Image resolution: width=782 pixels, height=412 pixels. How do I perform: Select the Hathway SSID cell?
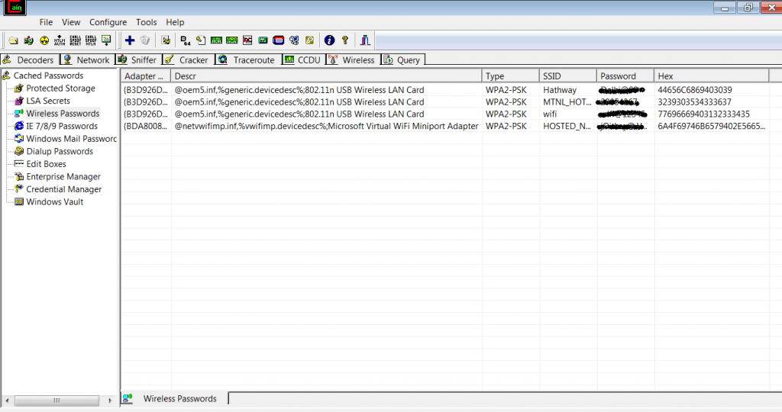pos(560,90)
